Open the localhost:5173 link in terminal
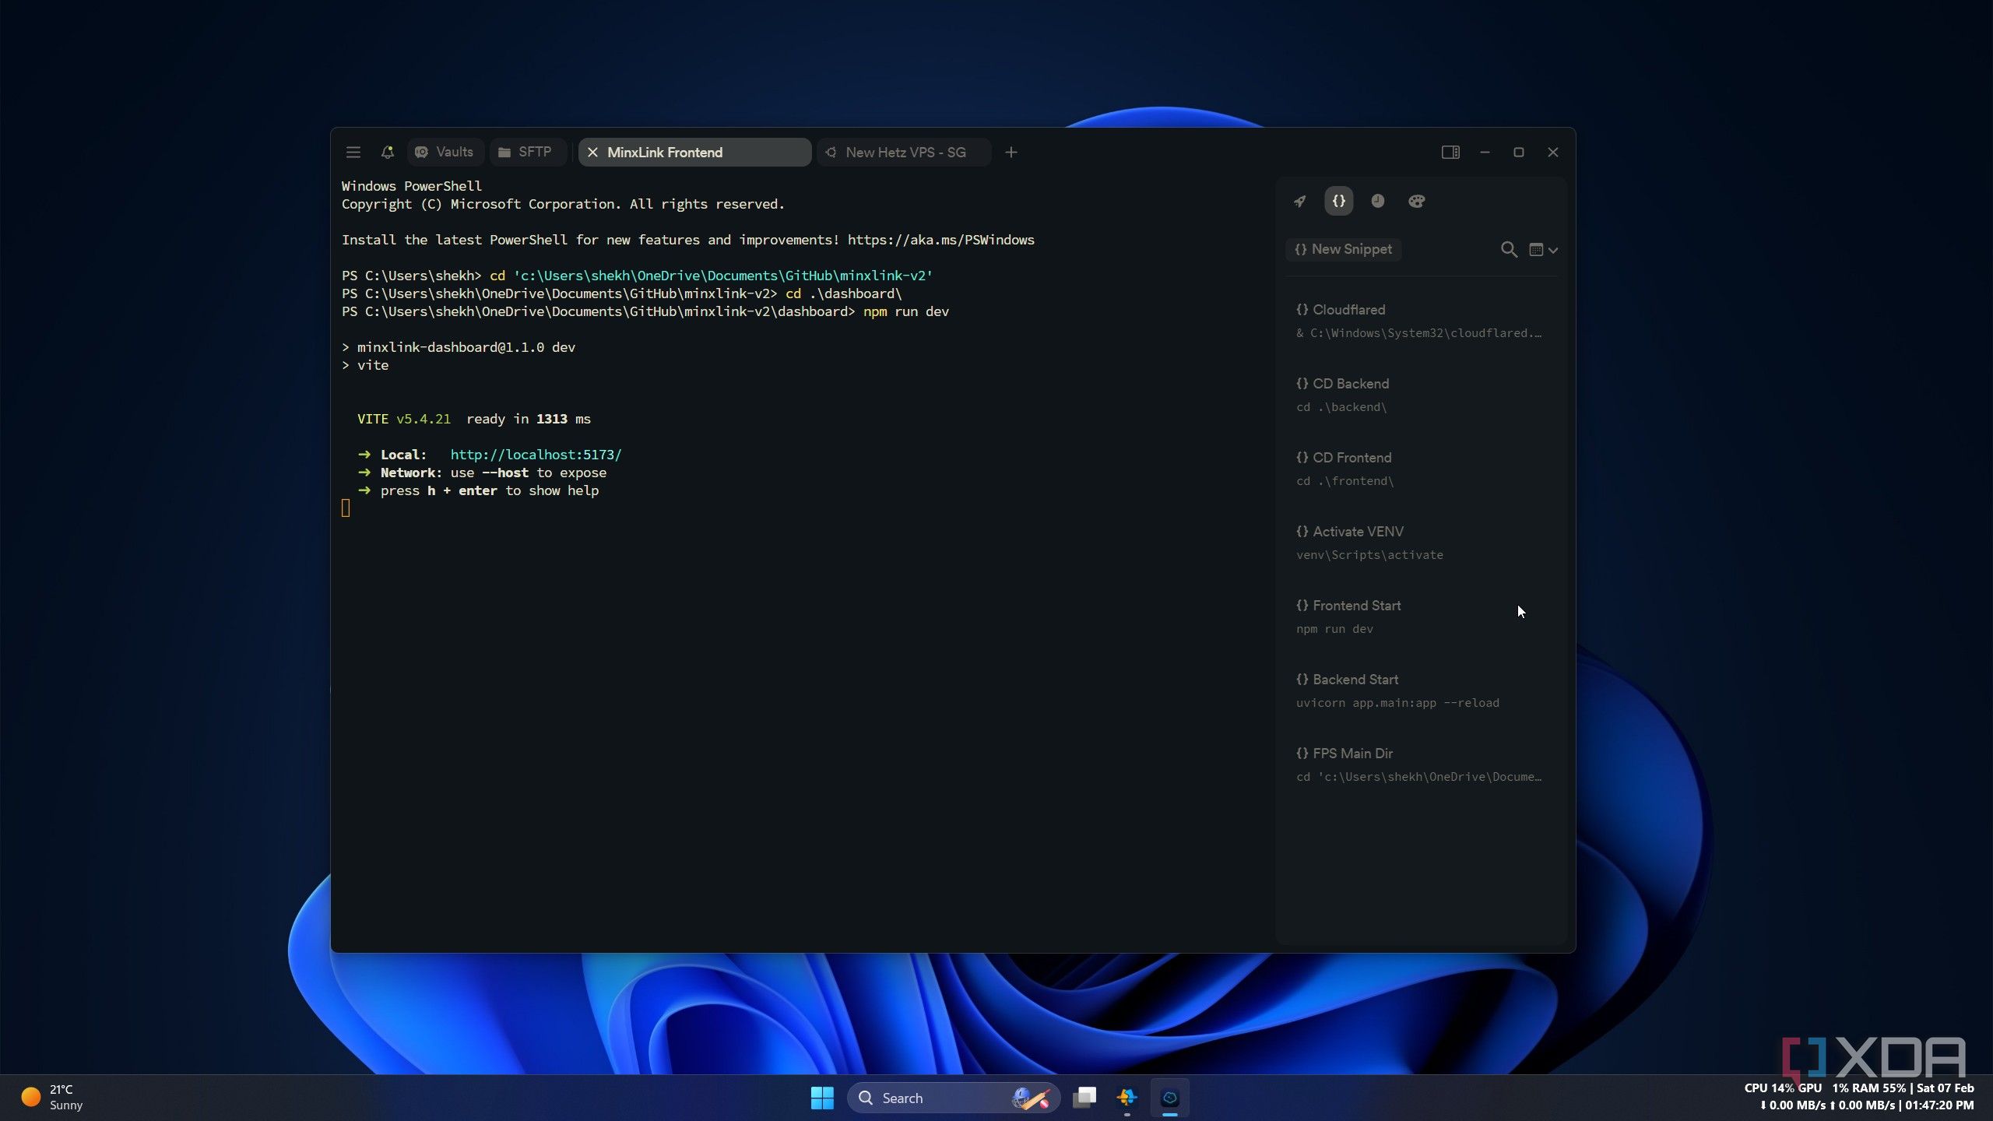This screenshot has height=1121, width=1993. click(x=536, y=455)
